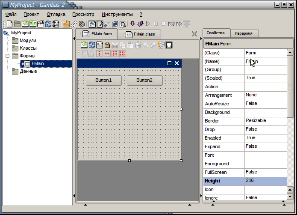
Task: Click the new project icon in main toolbar
Action: coord(9,24)
